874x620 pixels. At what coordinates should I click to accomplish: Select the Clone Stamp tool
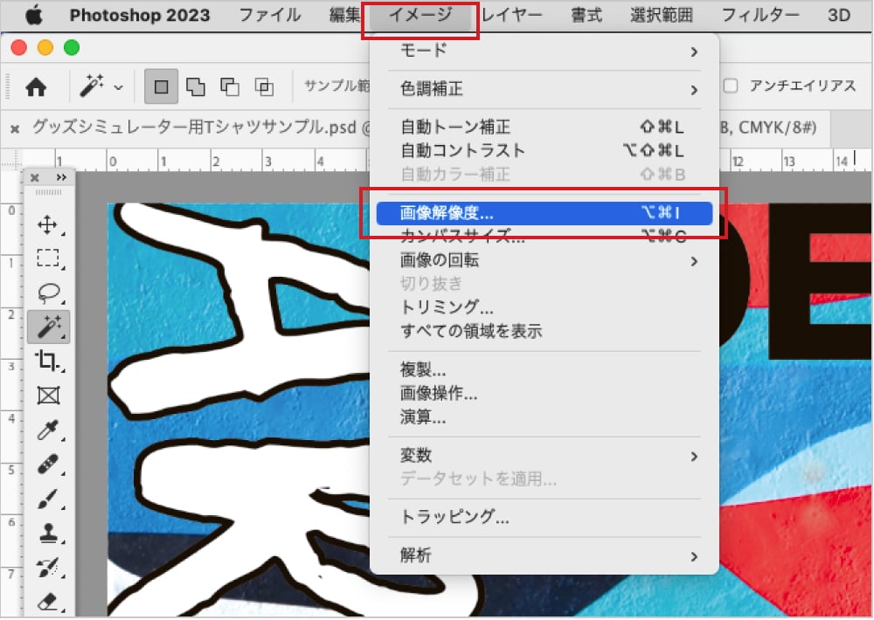(x=48, y=532)
